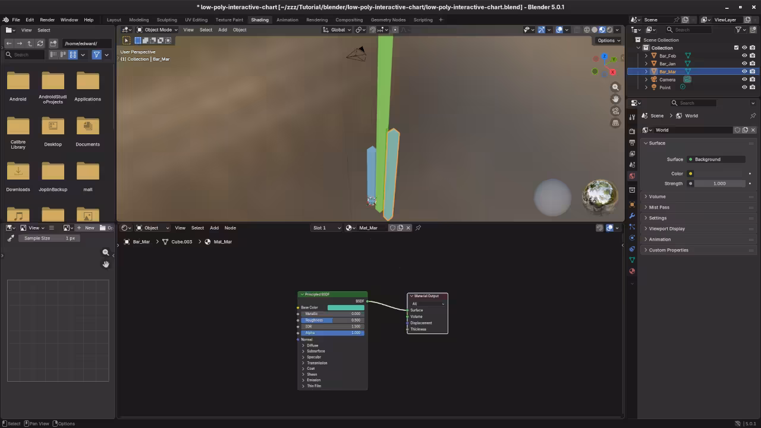Screen dimensions: 761x428
Task: Click the New button in the left editor header
Action: coord(89,228)
